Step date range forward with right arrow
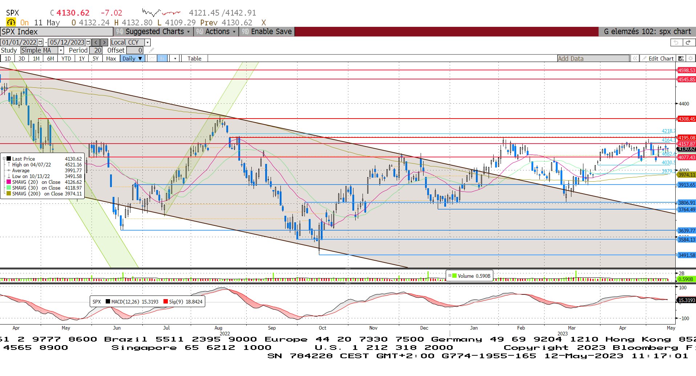This screenshot has height=376, width=696. click(104, 42)
